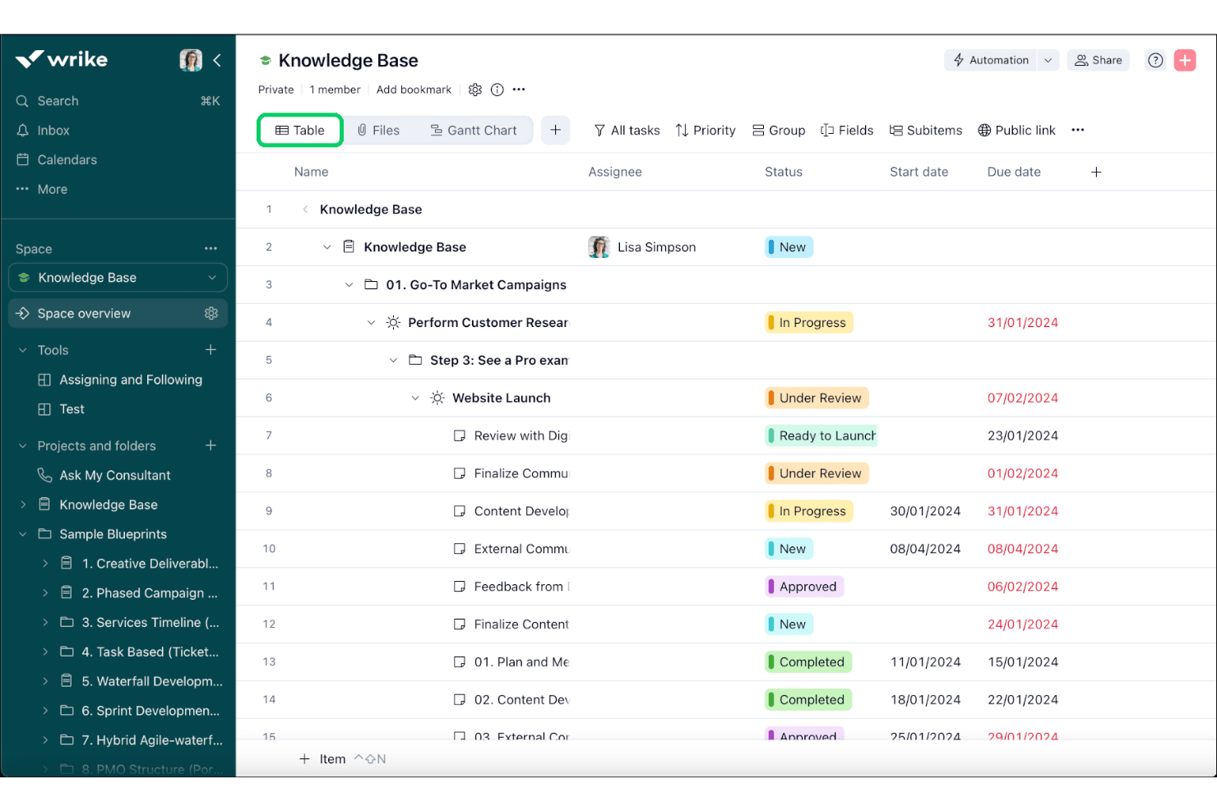This screenshot has width=1217, height=811.
Task: Open 6. Sprint Development folder
Action: point(150,712)
